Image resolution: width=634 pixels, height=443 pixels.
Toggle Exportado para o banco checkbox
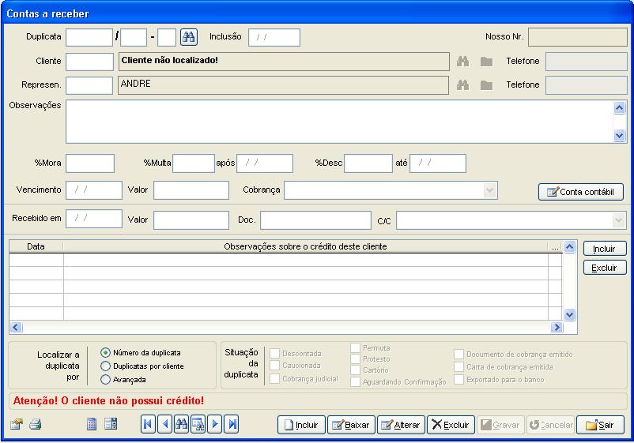(x=459, y=380)
